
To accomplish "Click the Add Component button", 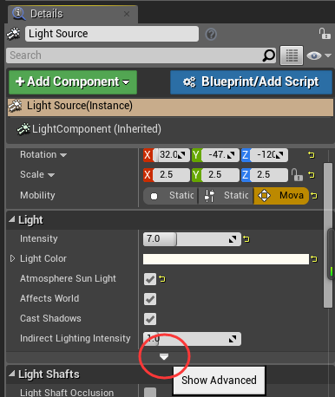I will point(73,82).
